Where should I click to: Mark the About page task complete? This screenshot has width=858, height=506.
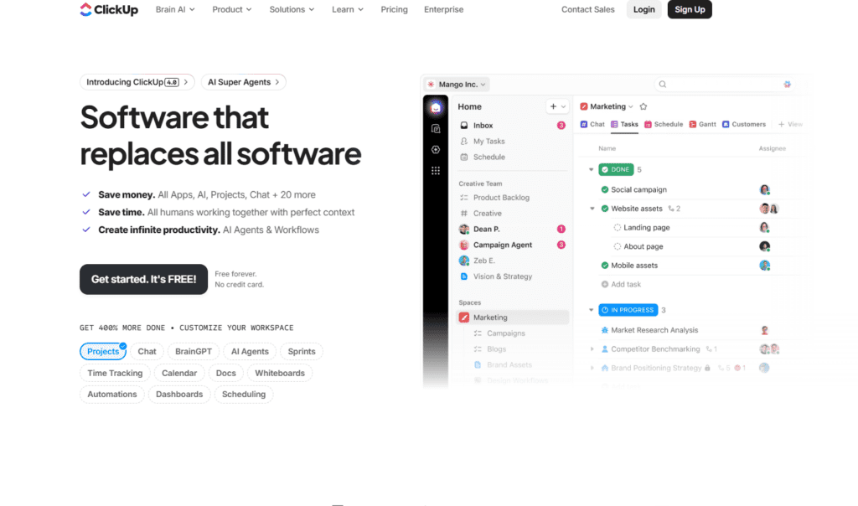pos(618,247)
